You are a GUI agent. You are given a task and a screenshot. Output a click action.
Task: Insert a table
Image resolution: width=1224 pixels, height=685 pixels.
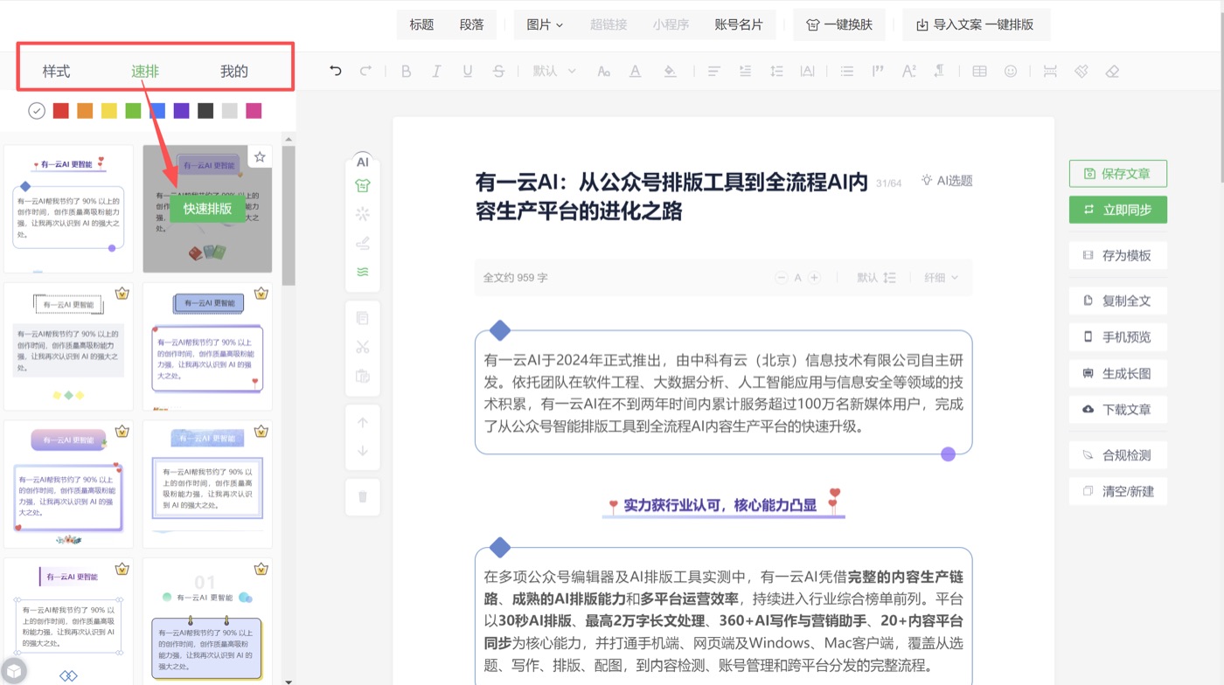click(980, 72)
